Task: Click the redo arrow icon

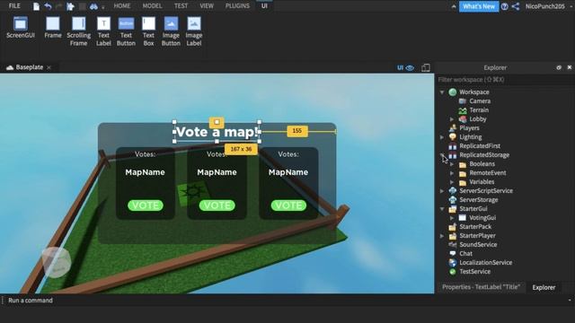Action: tap(58, 6)
